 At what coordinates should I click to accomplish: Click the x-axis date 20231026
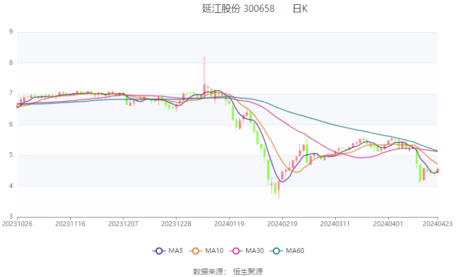point(17,224)
